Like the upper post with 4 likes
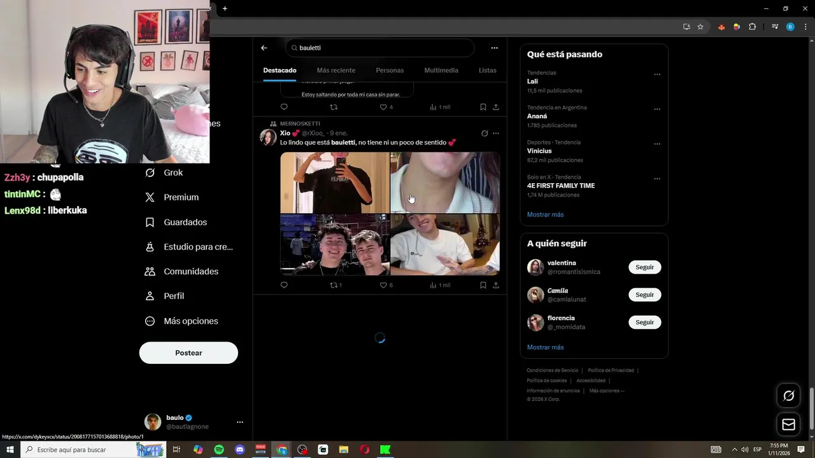The image size is (815, 458). tap(386, 107)
